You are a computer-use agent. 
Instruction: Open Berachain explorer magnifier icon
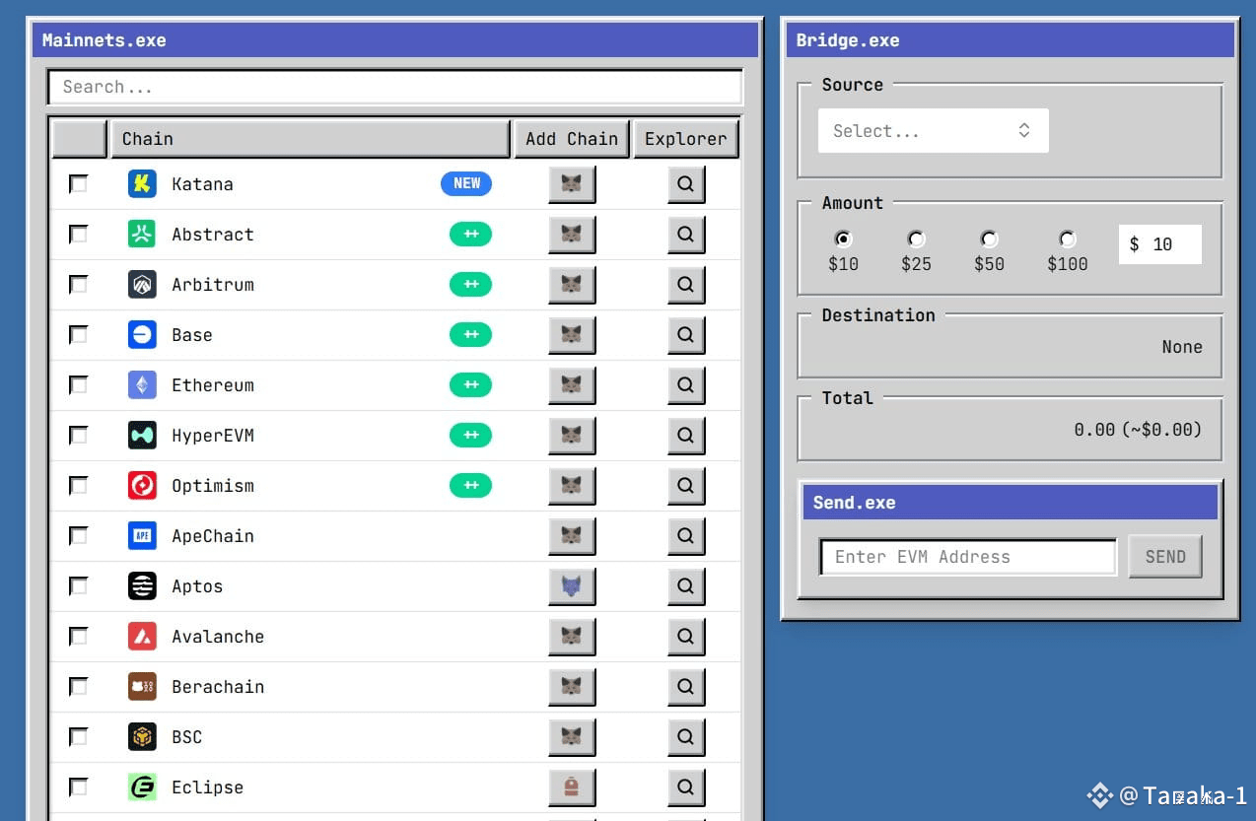(686, 687)
